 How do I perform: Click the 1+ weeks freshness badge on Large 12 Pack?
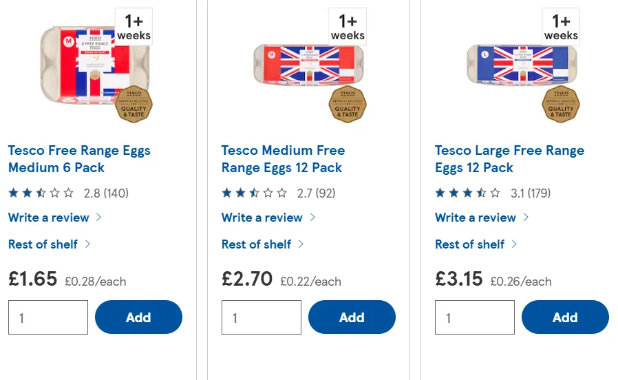tap(561, 27)
